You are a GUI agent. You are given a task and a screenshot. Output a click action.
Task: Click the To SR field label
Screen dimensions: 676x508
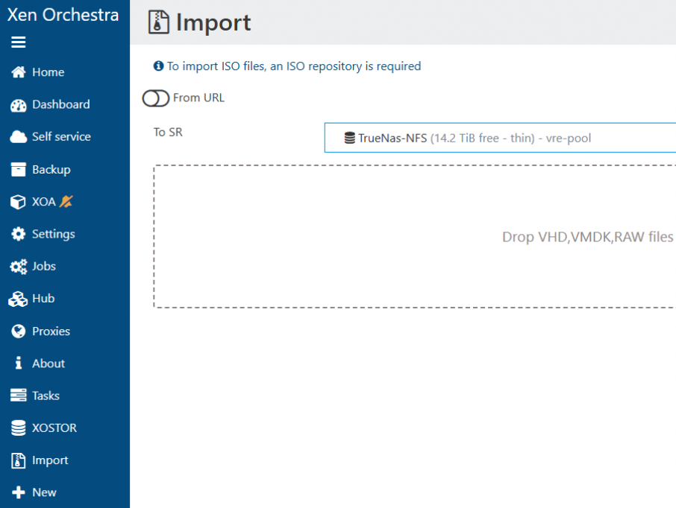click(x=168, y=132)
